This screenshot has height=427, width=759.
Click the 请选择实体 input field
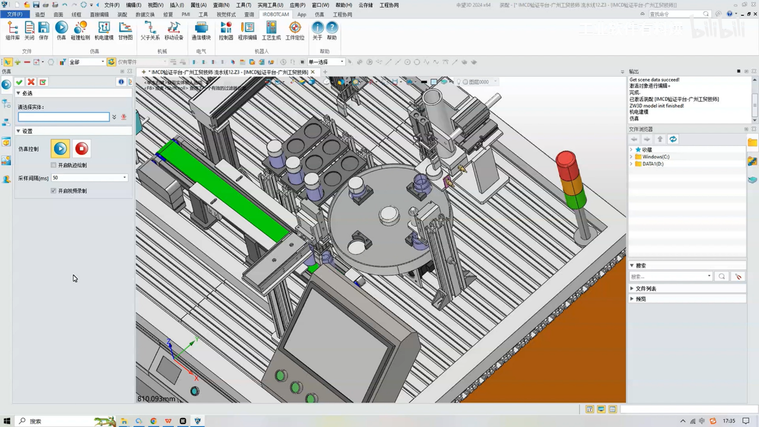63,117
